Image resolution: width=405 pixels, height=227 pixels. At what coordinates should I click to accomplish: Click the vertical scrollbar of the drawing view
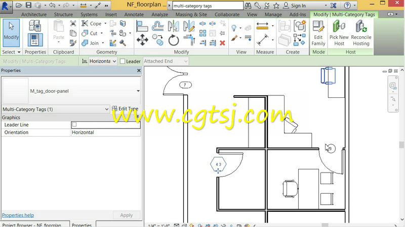(401, 145)
